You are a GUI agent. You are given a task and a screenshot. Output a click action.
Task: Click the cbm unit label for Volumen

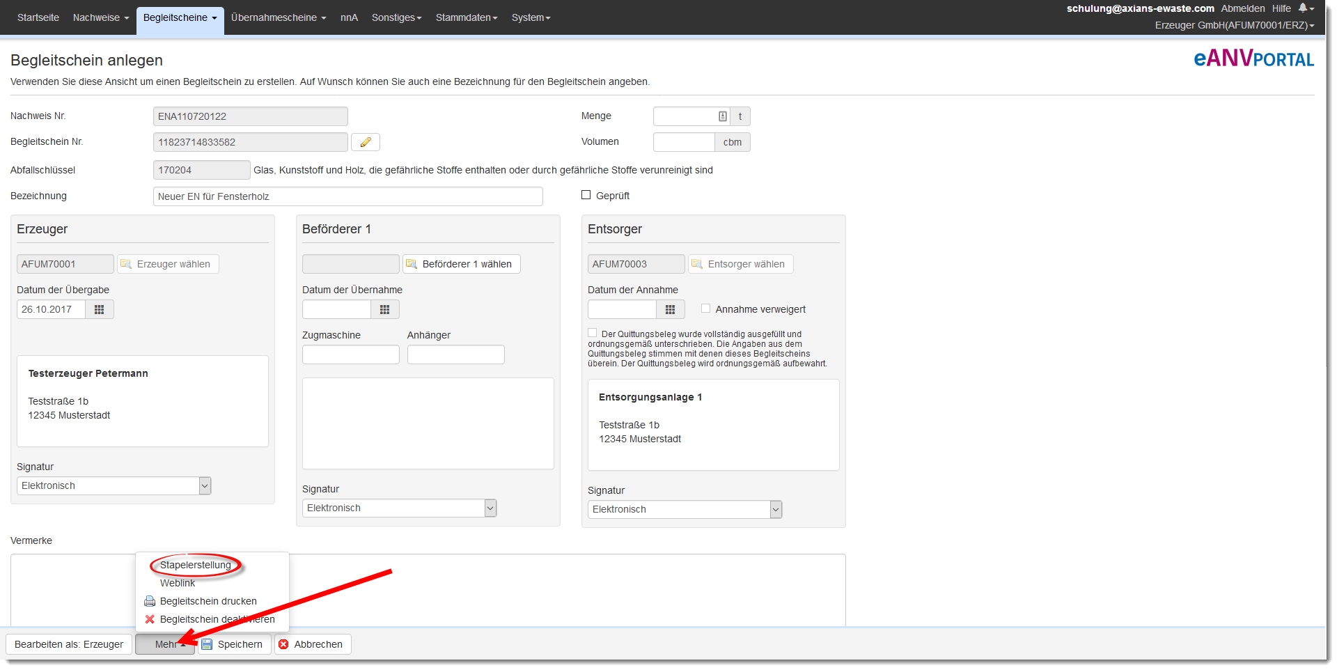733,142
